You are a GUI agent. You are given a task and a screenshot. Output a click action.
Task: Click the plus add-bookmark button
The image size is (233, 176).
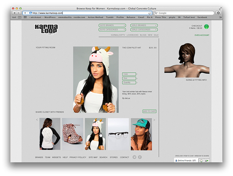point(25,13)
